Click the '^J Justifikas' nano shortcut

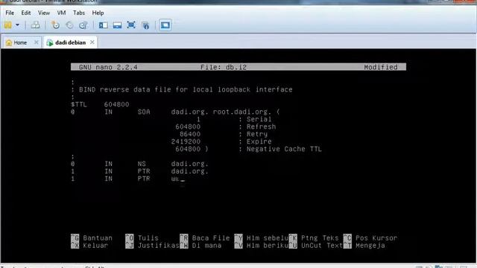pyautogui.click(x=152, y=246)
